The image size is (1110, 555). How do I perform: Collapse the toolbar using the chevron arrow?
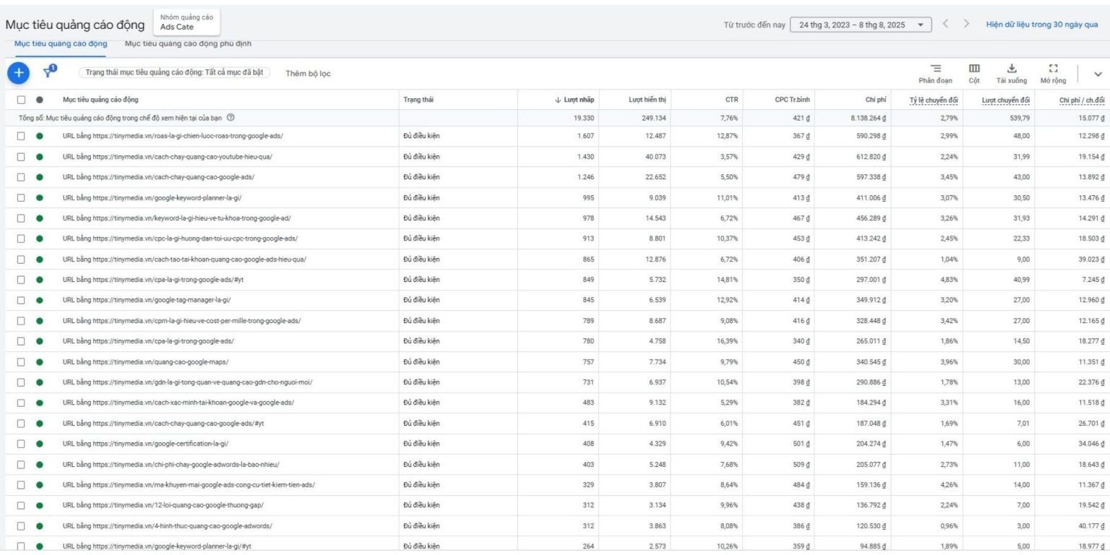pos(1098,74)
